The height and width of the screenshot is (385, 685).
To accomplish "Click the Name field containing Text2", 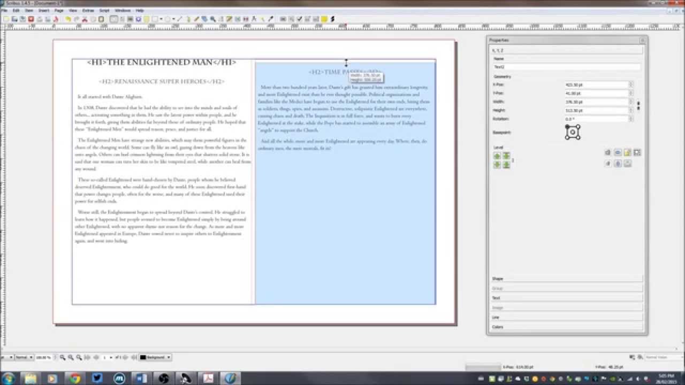I will coord(567,67).
